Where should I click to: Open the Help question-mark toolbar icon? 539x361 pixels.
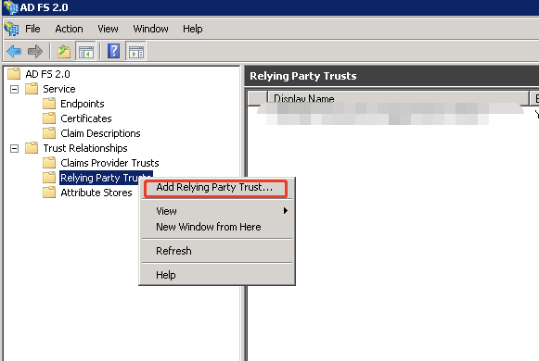click(113, 52)
